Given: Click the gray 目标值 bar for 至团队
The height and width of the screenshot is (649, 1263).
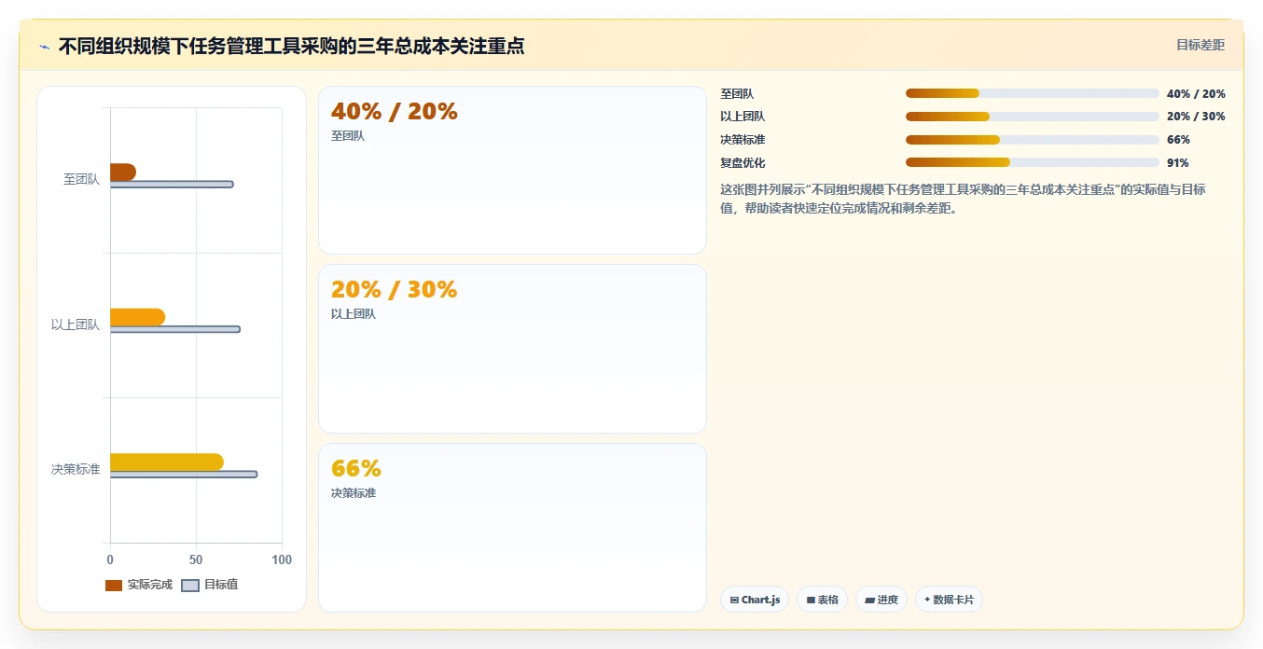Looking at the screenshot, I should (172, 185).
